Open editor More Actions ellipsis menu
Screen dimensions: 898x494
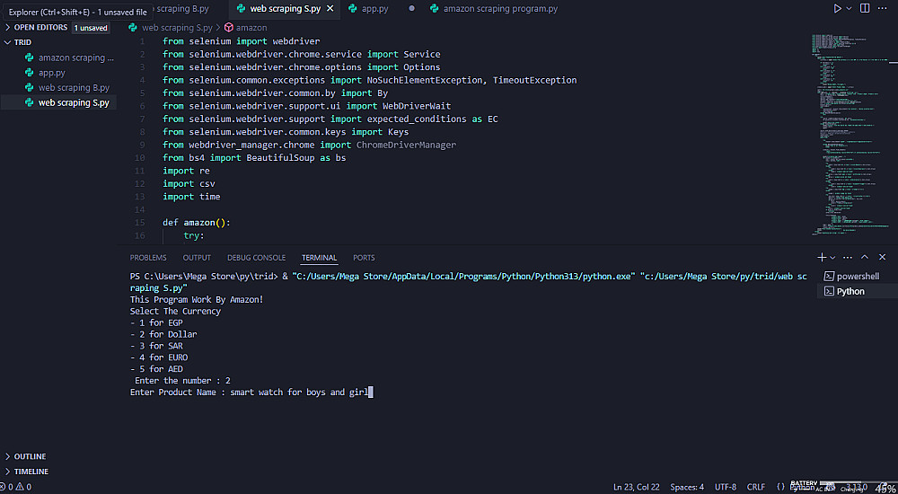tap(883, 9)
